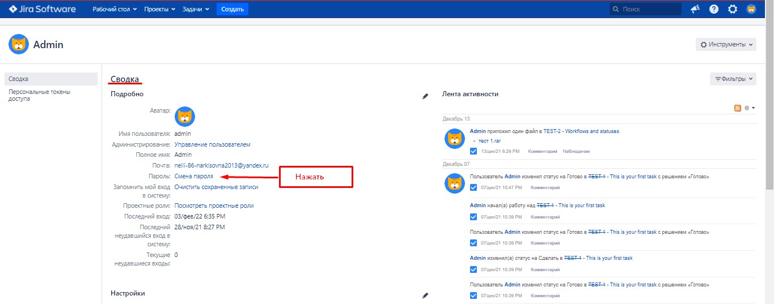
Task: Click the Поиск search field
Action: [x=645, y=9]
